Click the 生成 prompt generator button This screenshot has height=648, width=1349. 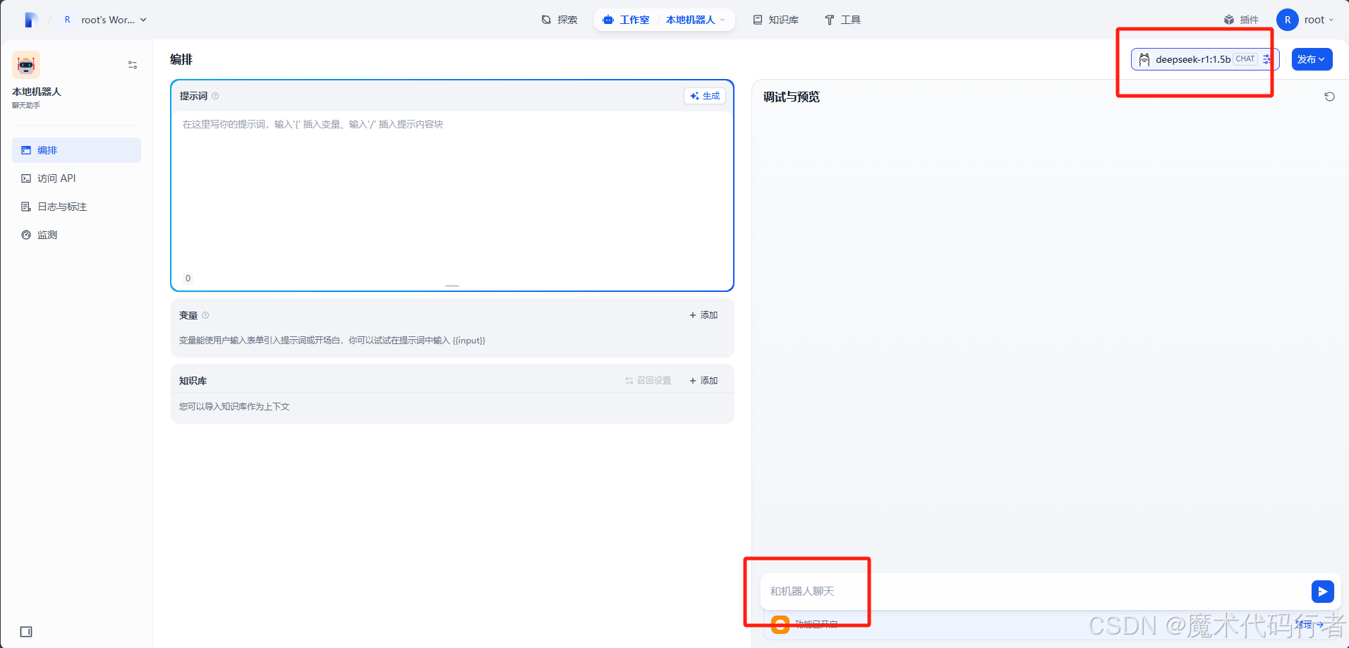click(705, 96)
